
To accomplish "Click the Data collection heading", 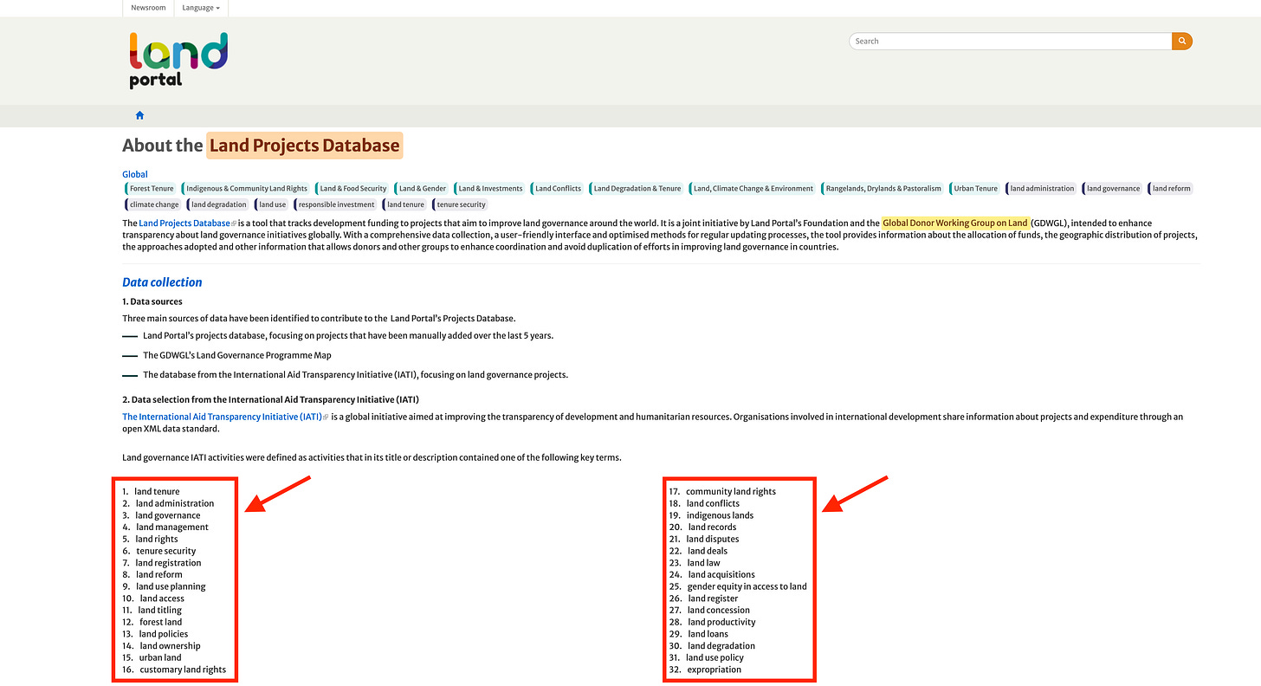I will tap(162, 282).
